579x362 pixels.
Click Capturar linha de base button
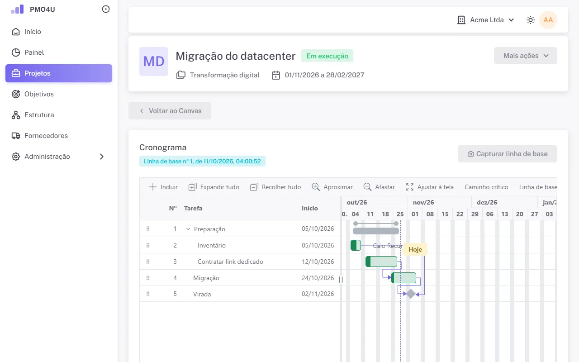(508, 154)
